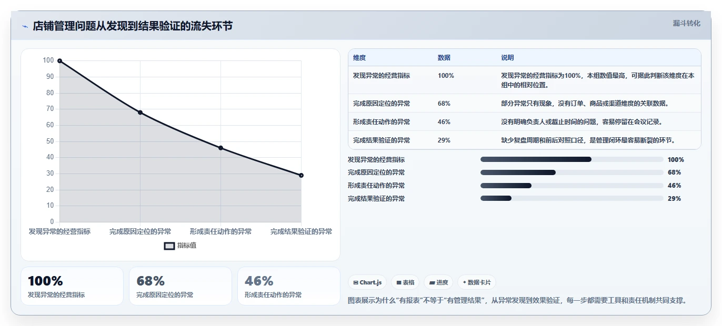Click the 漏斗转化 tag in the header
Image resolution: width=722 pixels, height=326 pixels.
coord(687,23)
